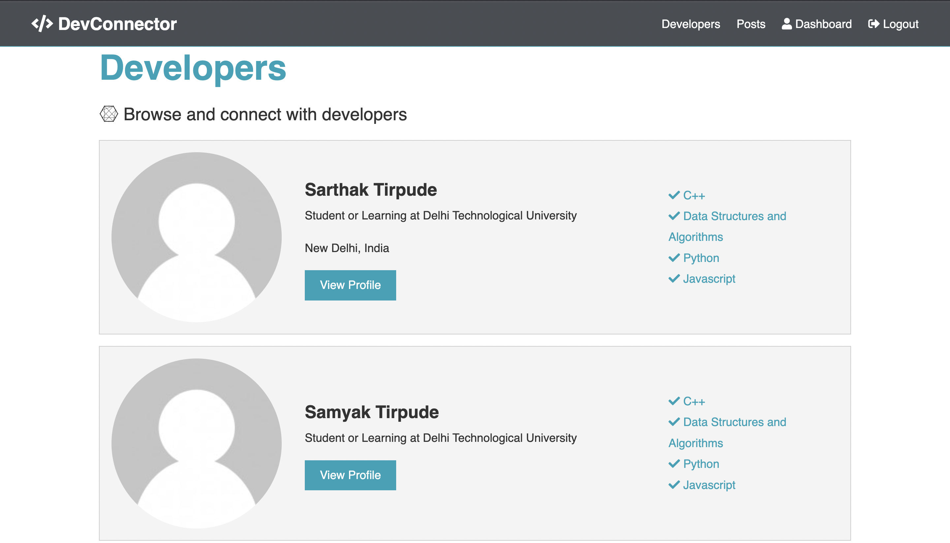View Sarthak Tirpude's profile
The image size is (950, 543).
pos(350,285)
